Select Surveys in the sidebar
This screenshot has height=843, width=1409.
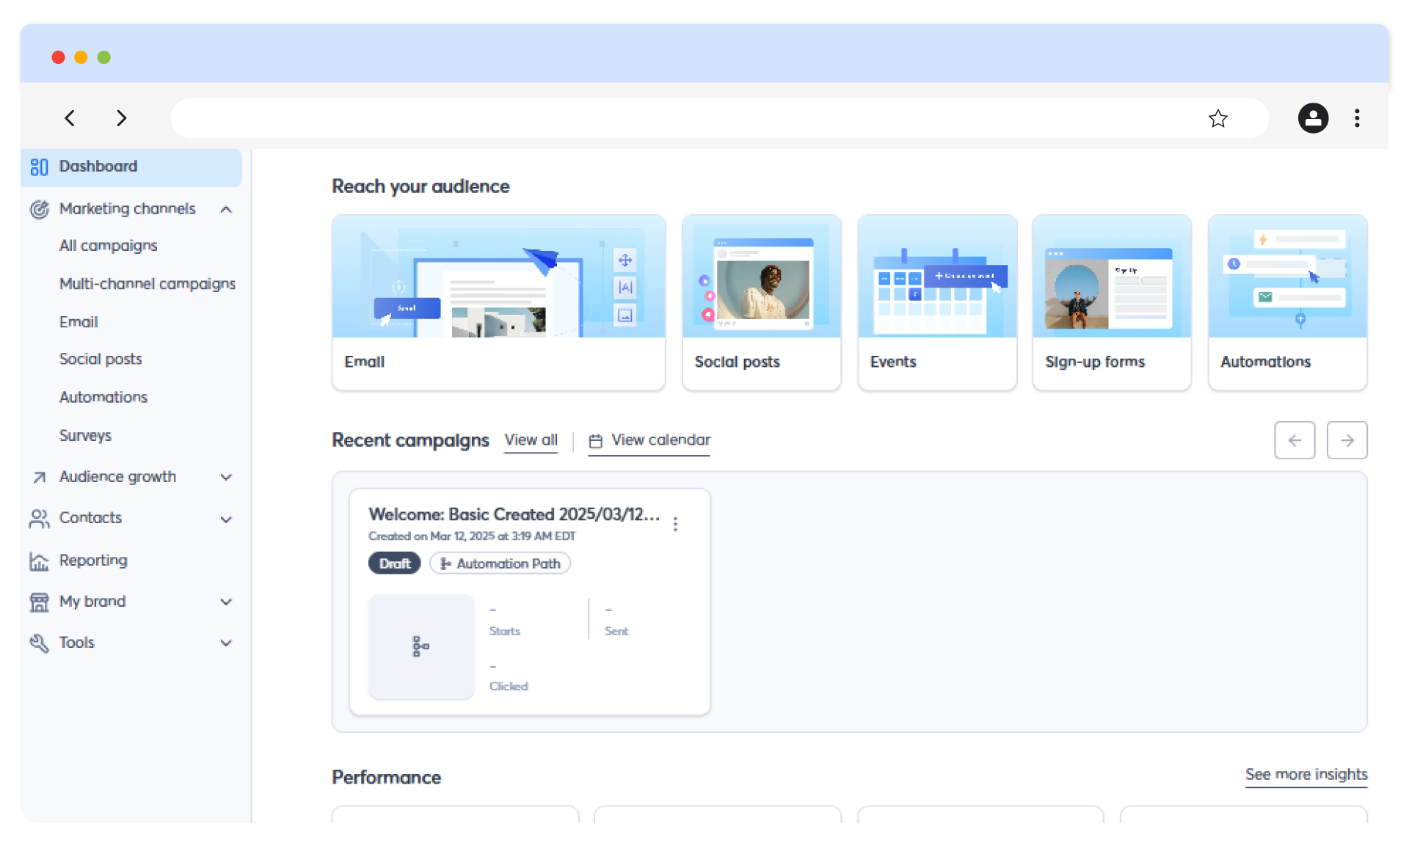tap(85, 436)
